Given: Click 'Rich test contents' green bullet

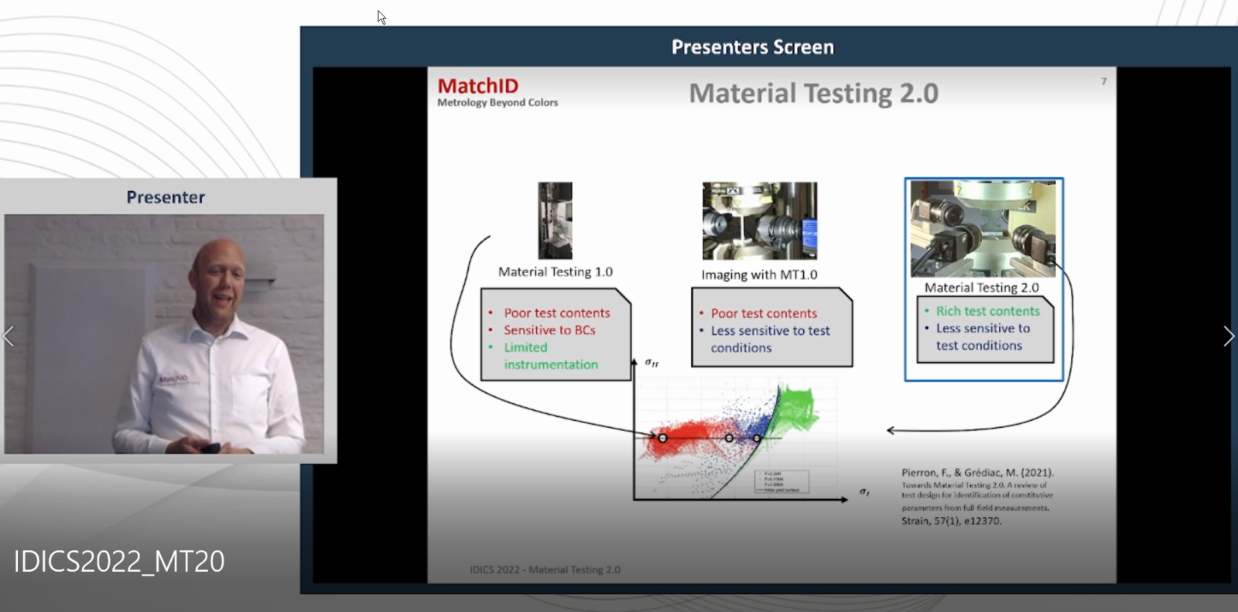Looking at the screenshot, I should pyautogui.click(x=988, y=311).
